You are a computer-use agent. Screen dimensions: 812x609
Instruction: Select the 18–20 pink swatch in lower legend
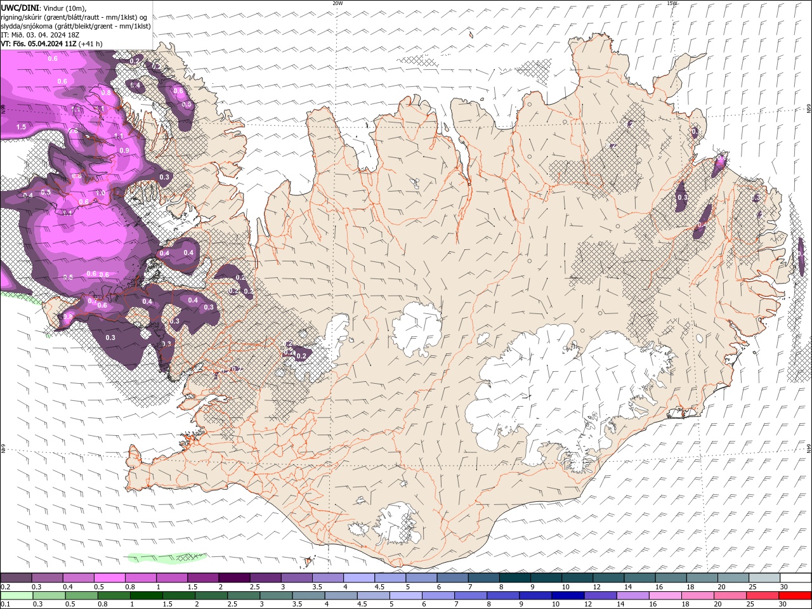tap(698, 596)
